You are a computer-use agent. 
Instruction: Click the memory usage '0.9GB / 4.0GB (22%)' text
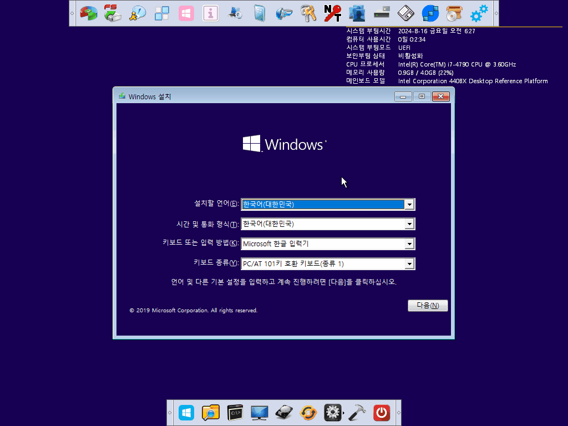(425, 73)
